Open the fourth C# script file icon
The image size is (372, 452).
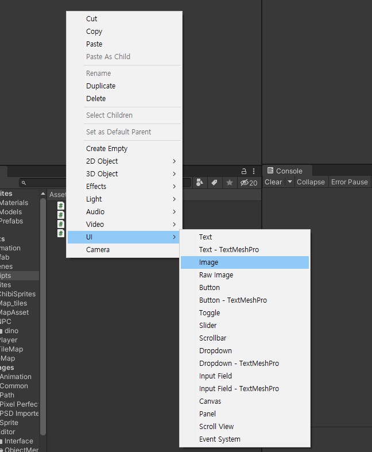tap(60, 233)
